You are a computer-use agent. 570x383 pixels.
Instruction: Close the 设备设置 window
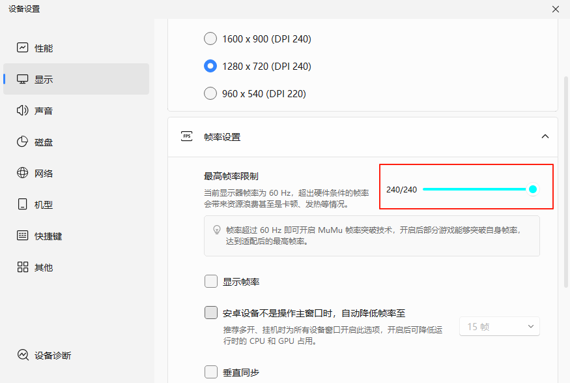(x=555, y=9)
